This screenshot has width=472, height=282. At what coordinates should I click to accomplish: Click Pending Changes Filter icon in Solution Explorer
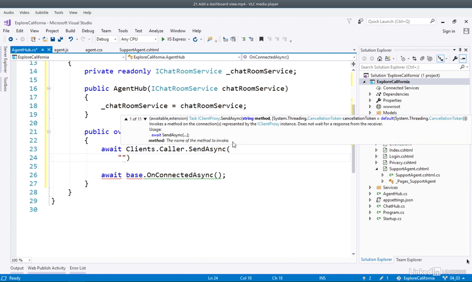(x=403, y=58)
